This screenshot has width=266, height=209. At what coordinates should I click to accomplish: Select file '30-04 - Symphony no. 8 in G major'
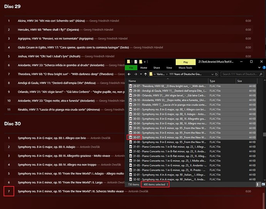[x=192, y=123]
